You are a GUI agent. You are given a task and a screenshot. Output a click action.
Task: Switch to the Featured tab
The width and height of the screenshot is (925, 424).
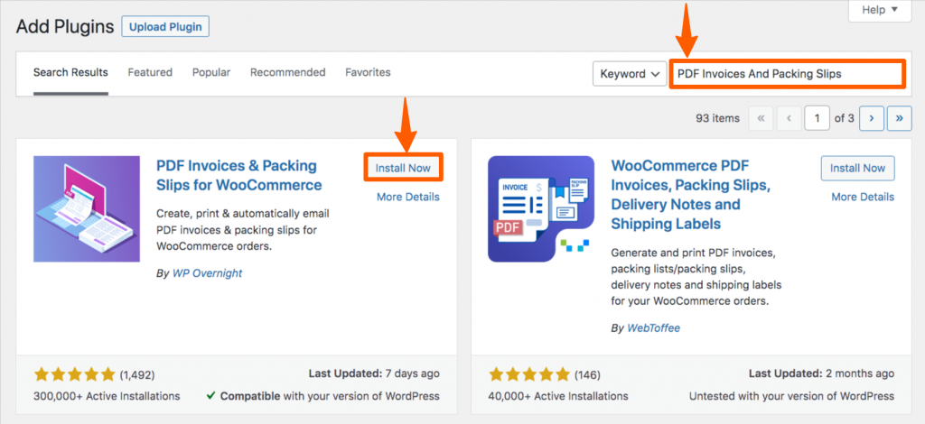[x=150, y=72]
